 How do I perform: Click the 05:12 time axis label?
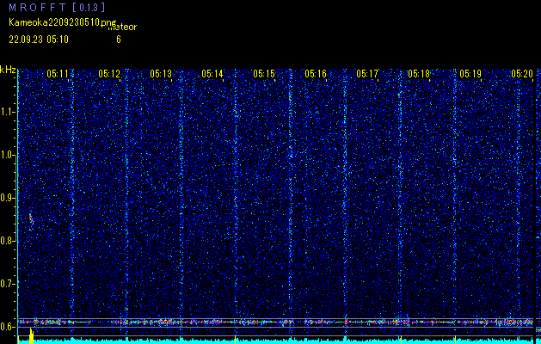tap(109, 73)
